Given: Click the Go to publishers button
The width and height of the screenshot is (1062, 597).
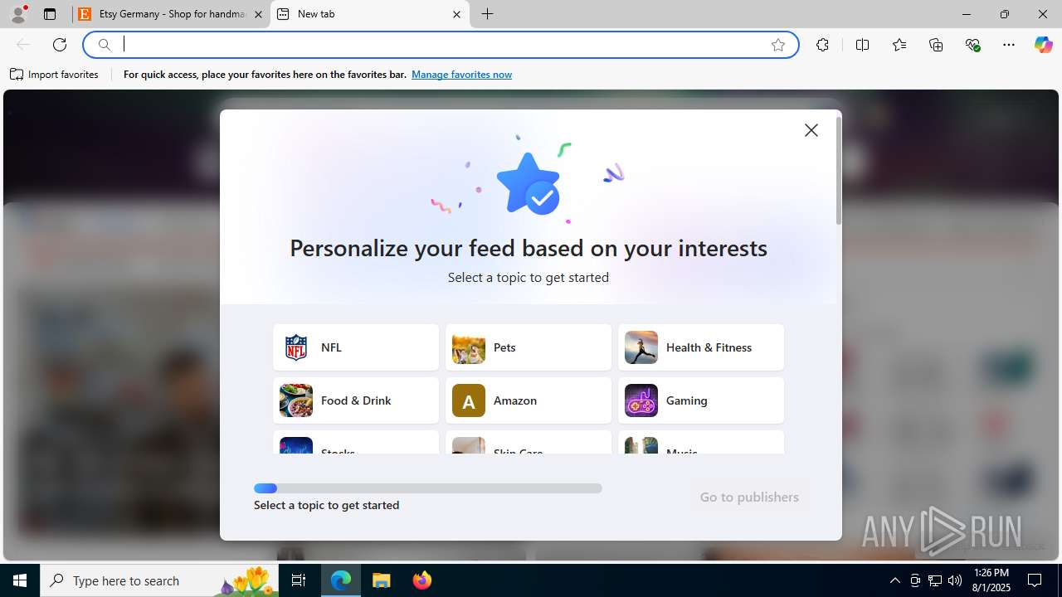Looking at the screenshot, I should [749, 498].
